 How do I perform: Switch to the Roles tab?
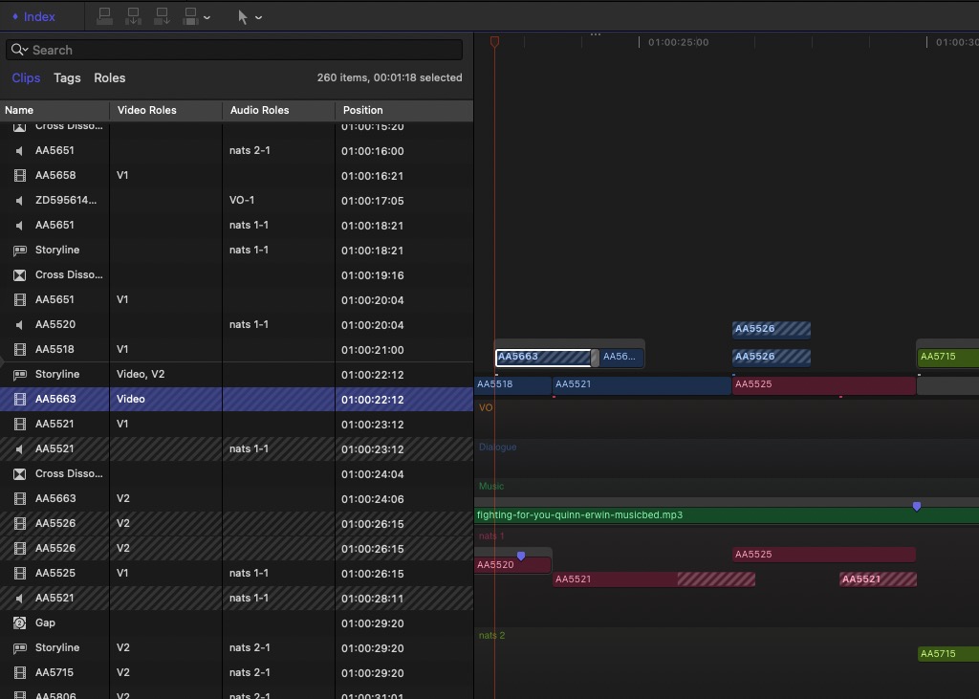pos(109,77)
